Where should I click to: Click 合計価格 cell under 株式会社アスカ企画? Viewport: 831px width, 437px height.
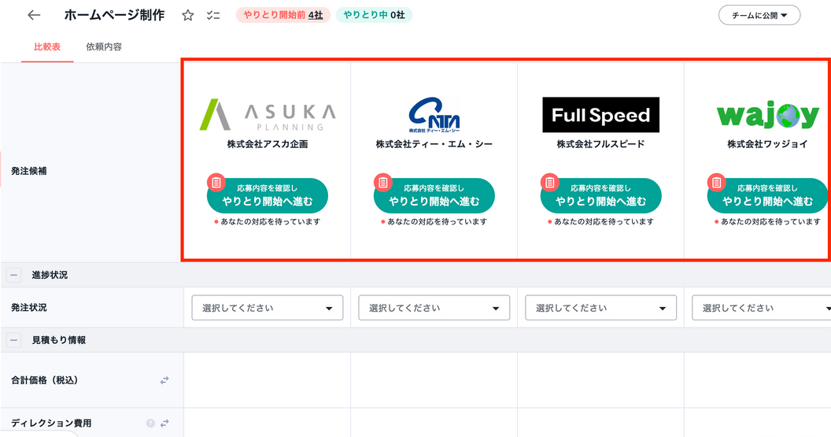pos(267,380)
